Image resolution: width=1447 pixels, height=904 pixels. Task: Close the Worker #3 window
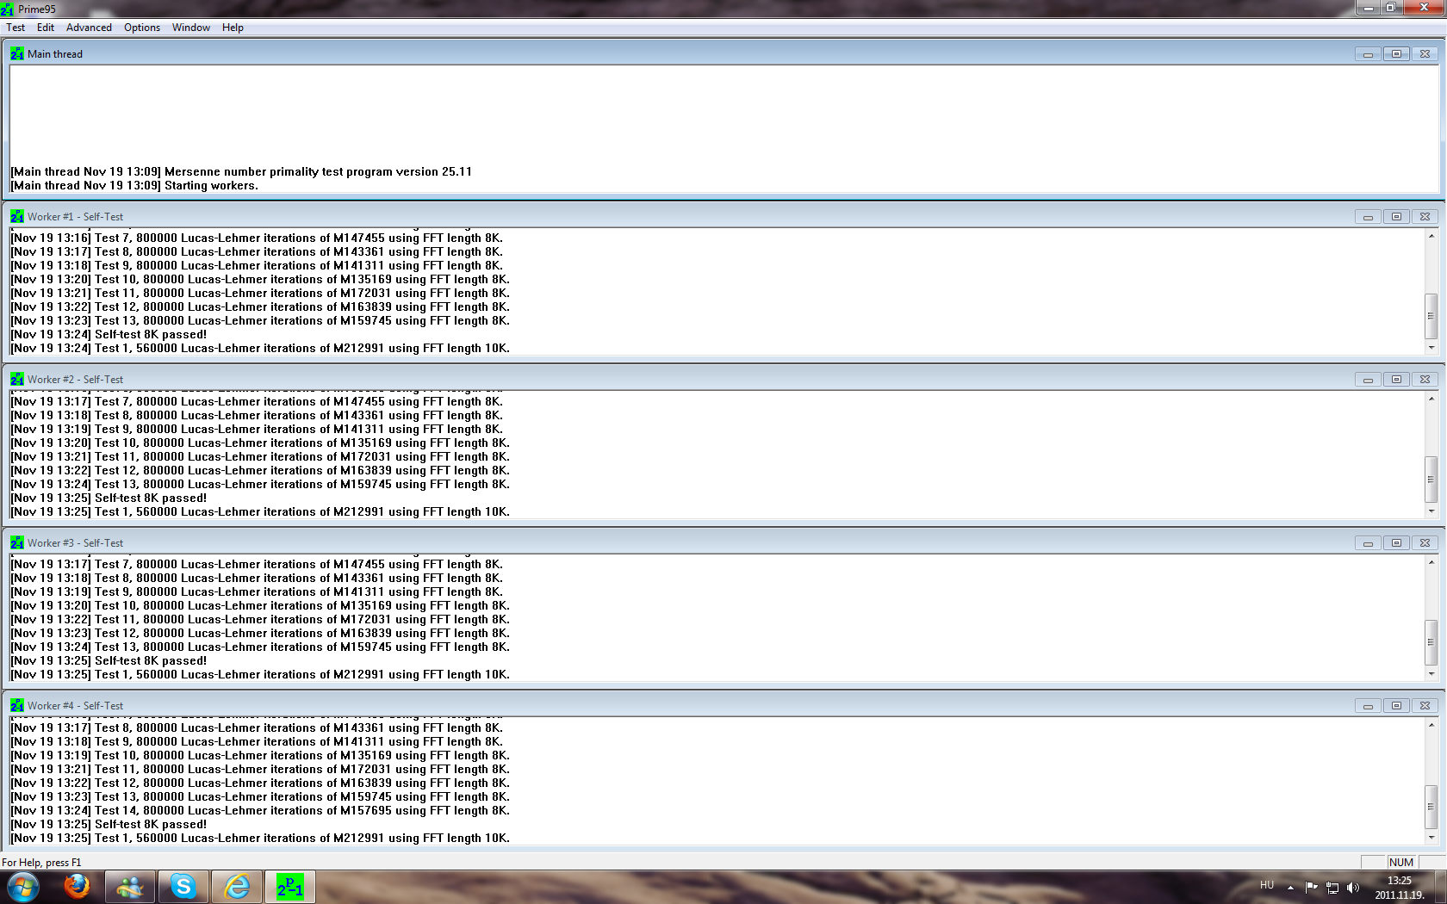(x=1425, y=543)
